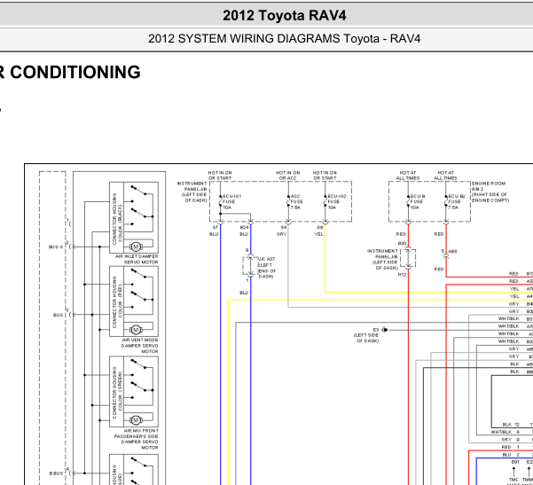Click 'HOT AT ALL TIMES' above ECU-B2 fuse
This screenshot has width=533, height=485.
445,176
